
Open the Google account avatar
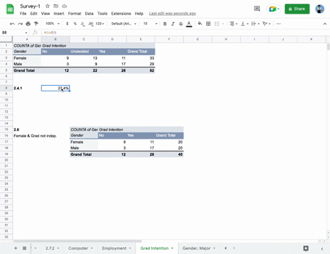320,9
